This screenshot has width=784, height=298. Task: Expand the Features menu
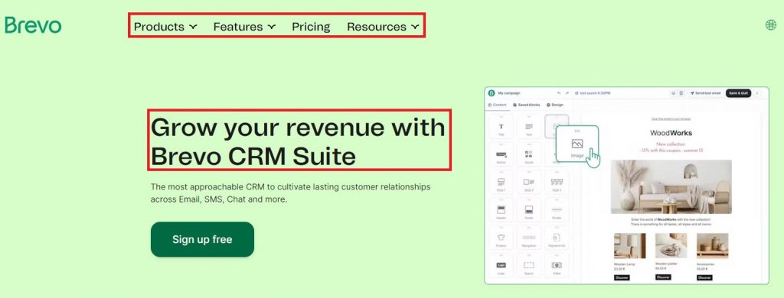244,27
